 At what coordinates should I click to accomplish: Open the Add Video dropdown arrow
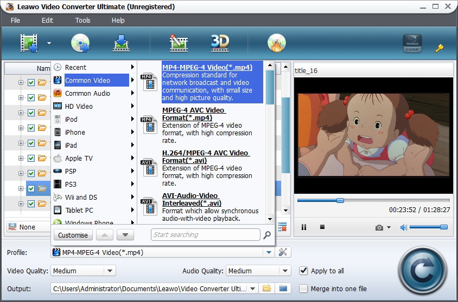[x=49, y=43]
